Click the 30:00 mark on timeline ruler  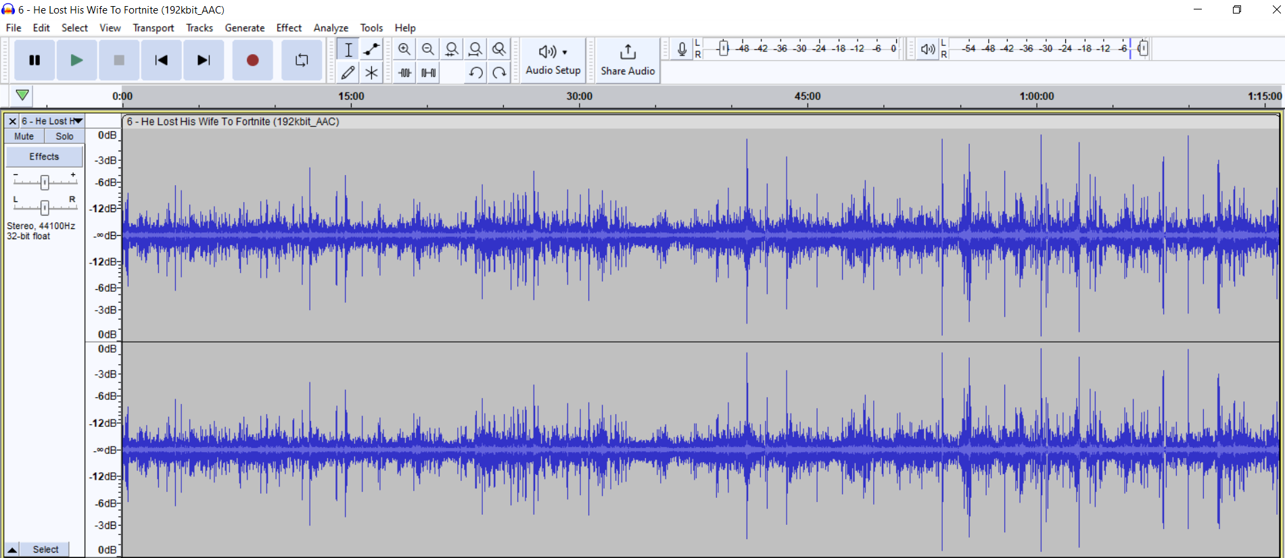pos(580,97)
